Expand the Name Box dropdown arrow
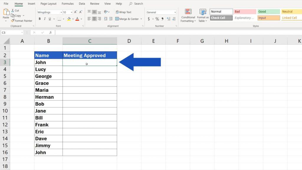 [x=22, y=32]
